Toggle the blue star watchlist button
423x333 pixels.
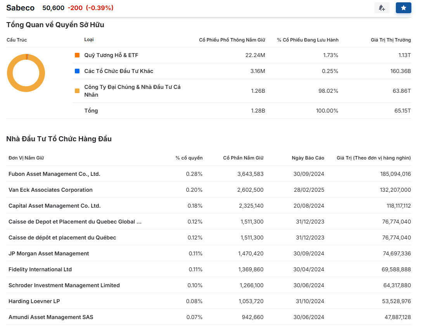tap(403, 8)
